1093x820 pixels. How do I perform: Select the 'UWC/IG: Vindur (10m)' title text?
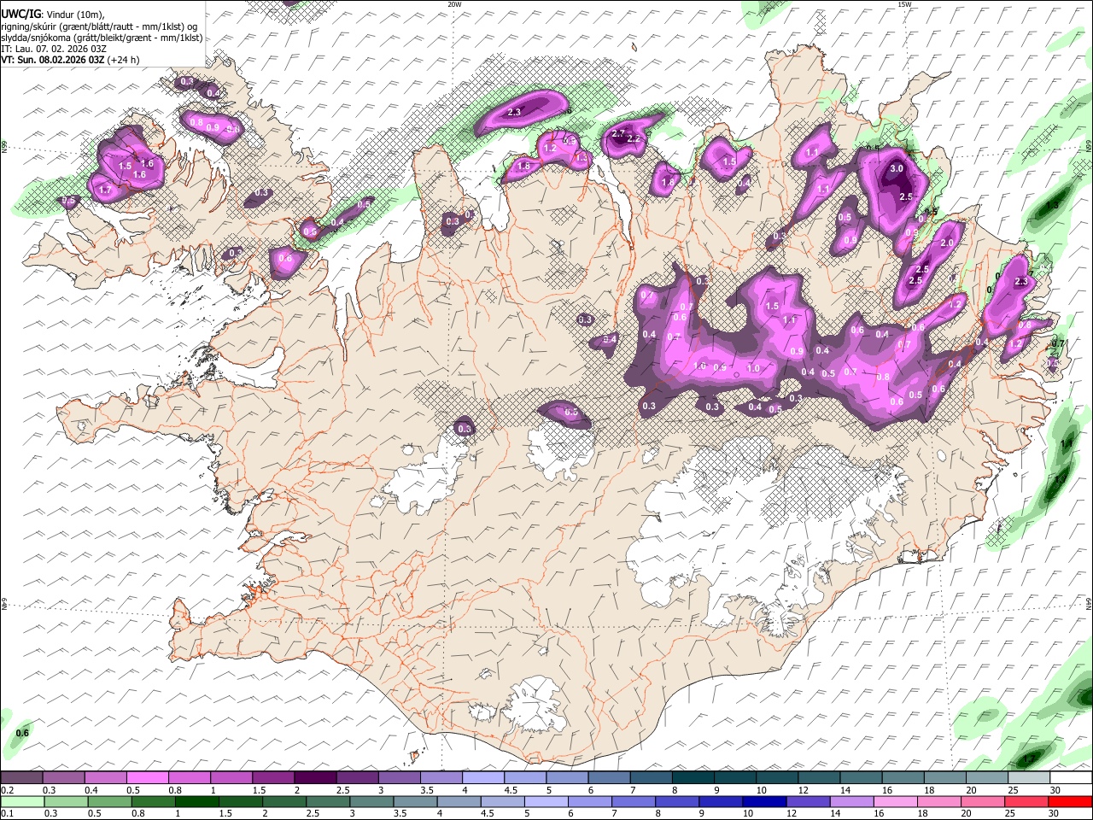(x=53, y=14)
